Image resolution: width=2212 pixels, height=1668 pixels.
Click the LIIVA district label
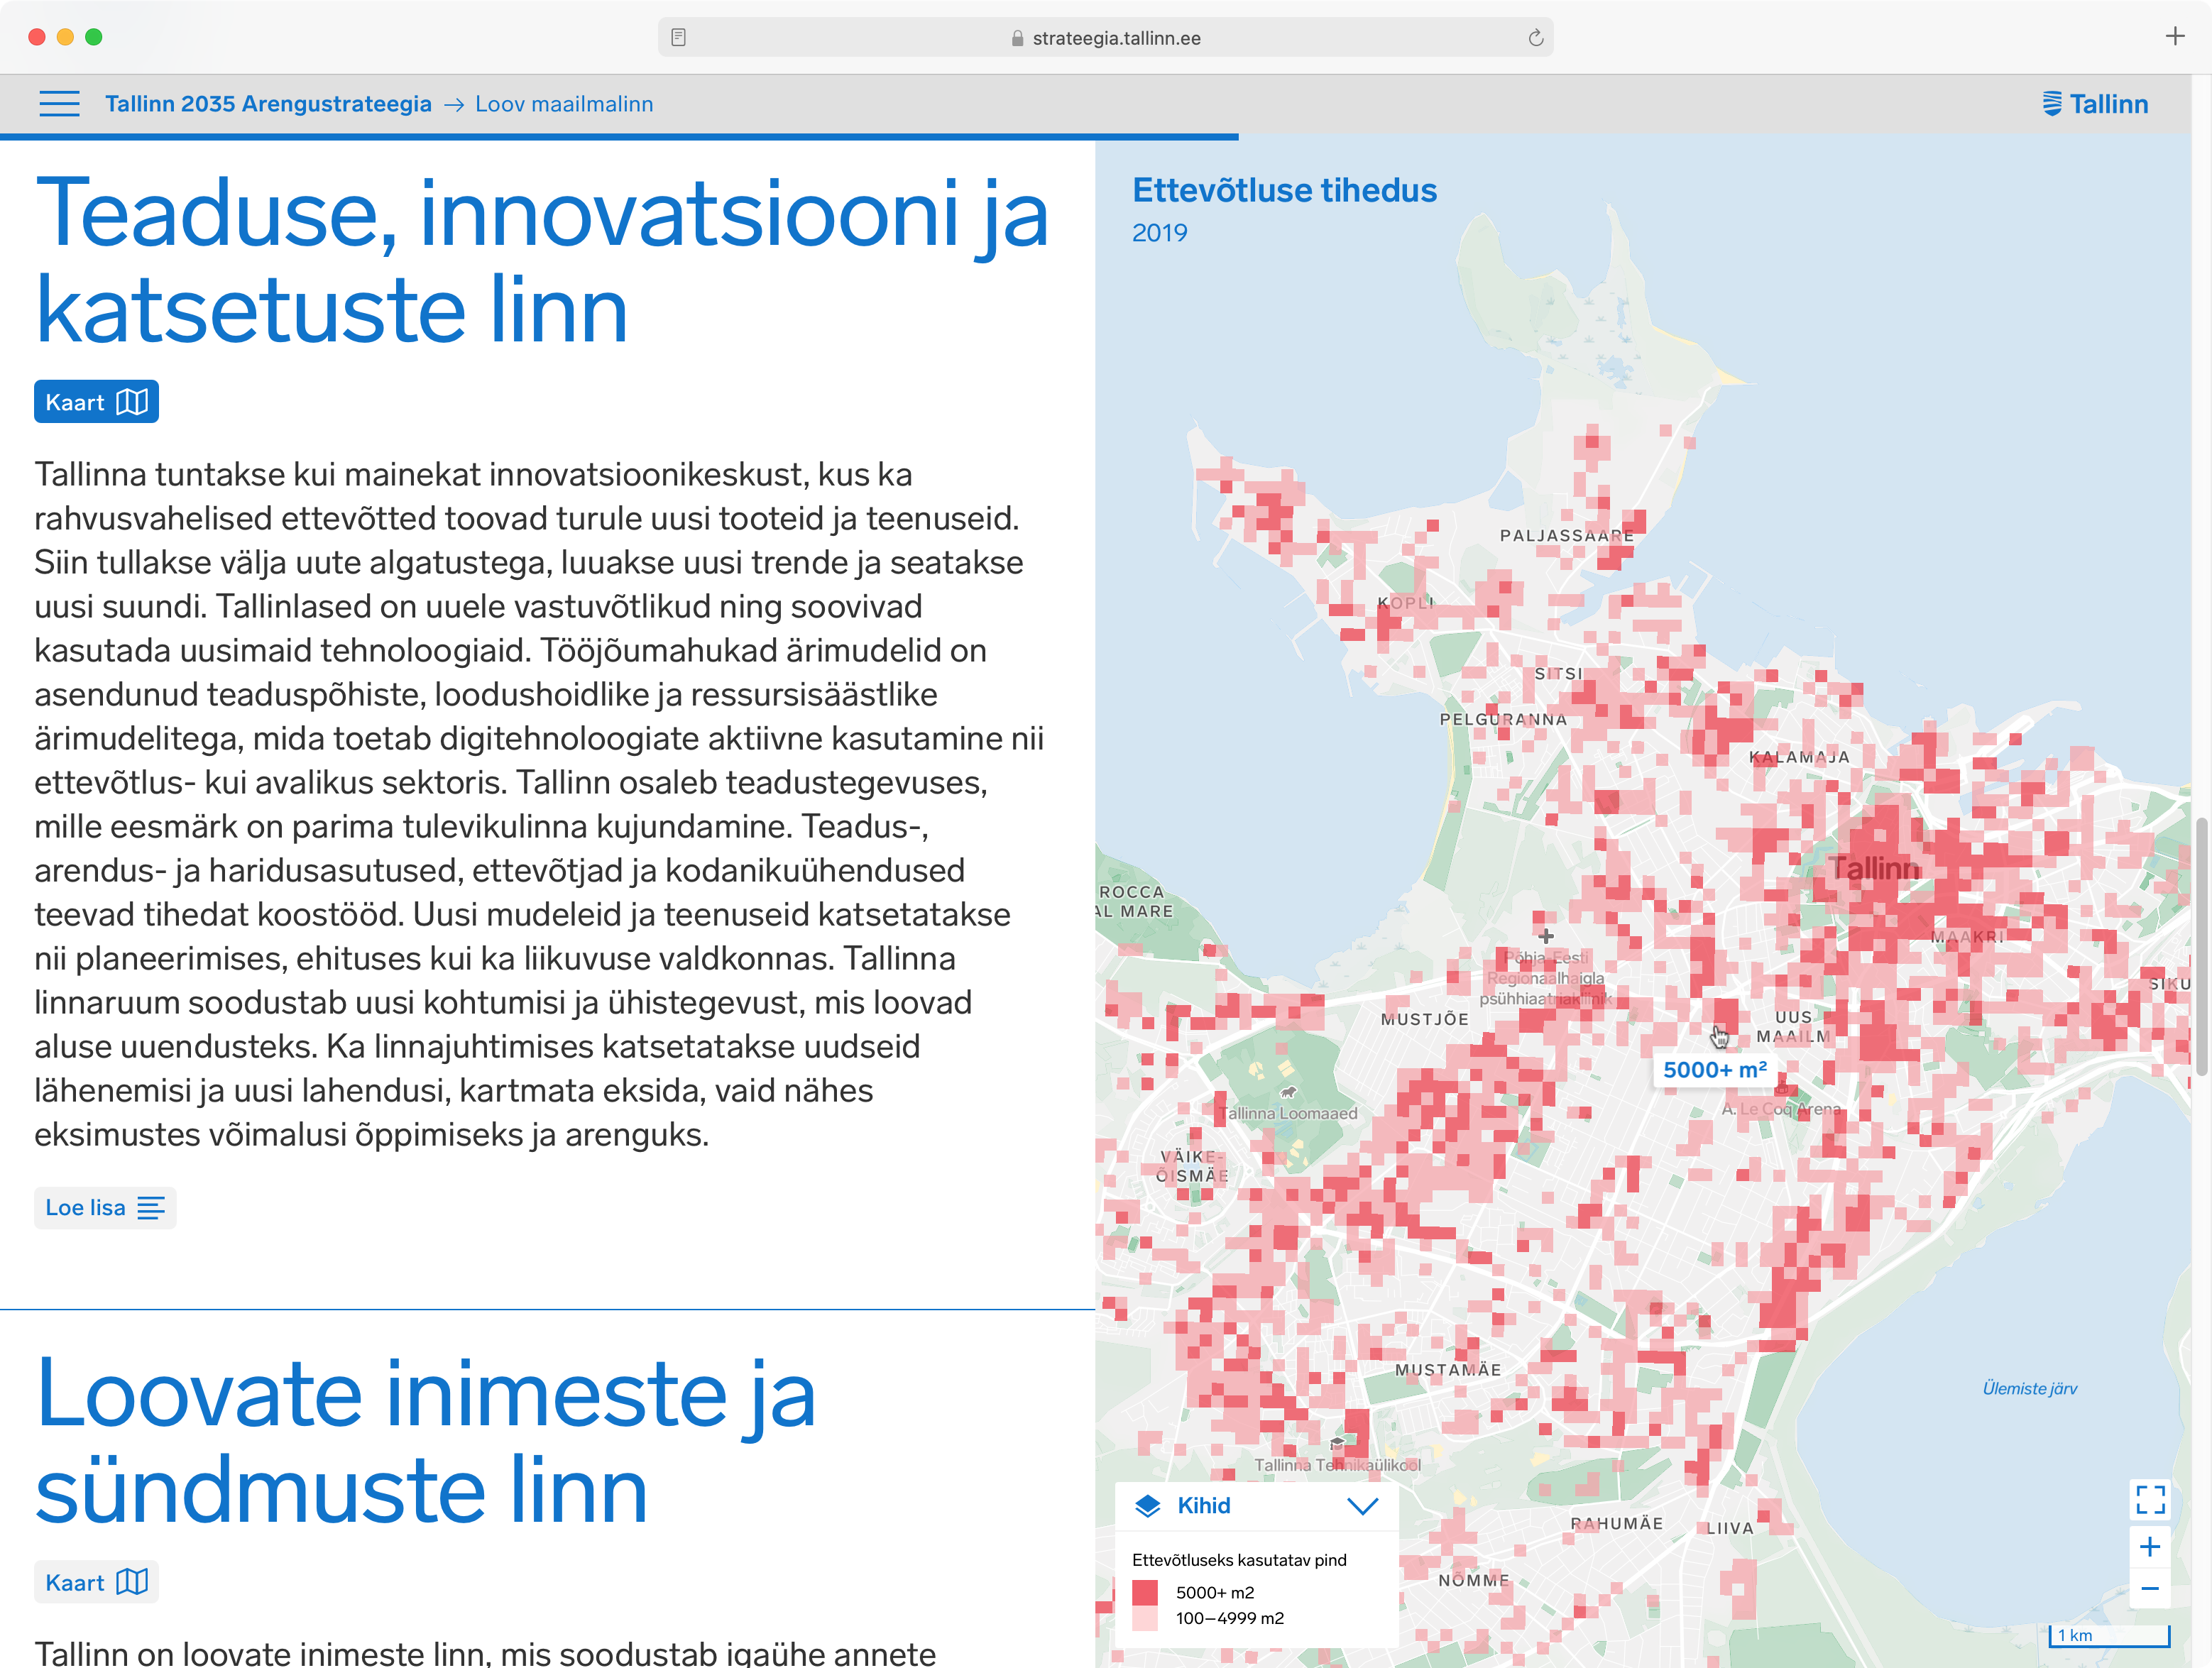pos(1730,1528)
